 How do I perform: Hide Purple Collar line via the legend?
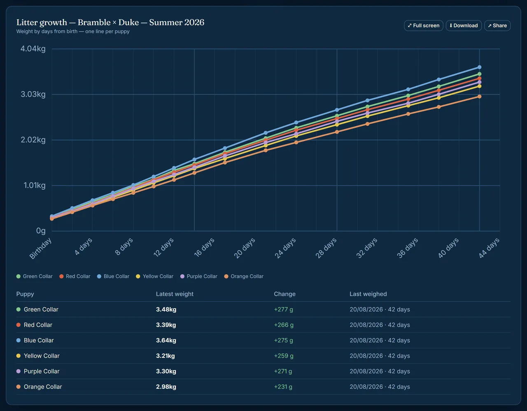199,276
